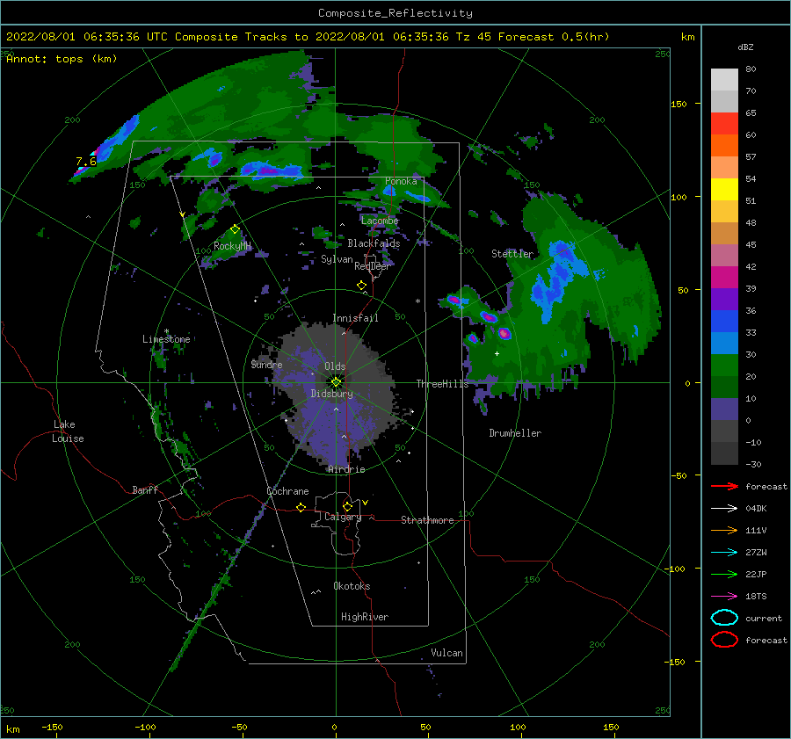Click the white 04DK arrow icon

point(724,508)
